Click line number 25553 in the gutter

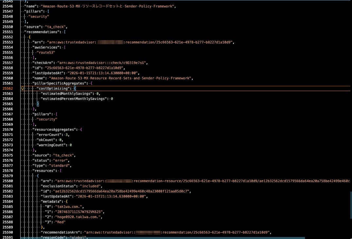[x=8, y=42]
